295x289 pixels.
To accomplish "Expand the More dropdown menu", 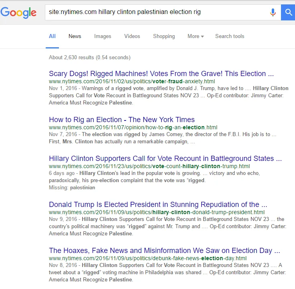I will coord(196,36).
